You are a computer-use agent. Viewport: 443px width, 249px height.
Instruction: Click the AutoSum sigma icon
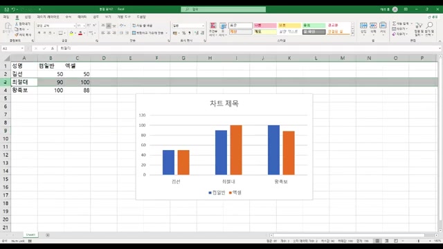tap(394, 24)
